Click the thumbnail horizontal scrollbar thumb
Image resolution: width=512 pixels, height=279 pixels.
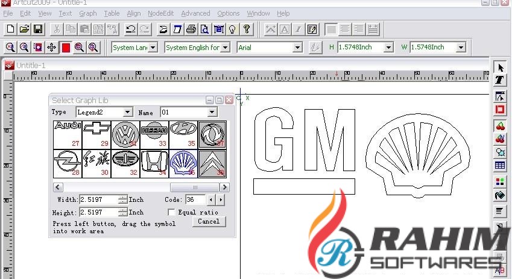click(195, 187)
